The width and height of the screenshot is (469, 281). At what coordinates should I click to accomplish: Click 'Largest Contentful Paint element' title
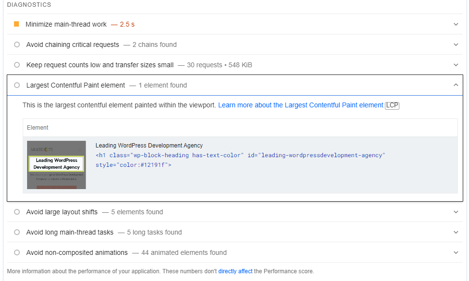76,85
